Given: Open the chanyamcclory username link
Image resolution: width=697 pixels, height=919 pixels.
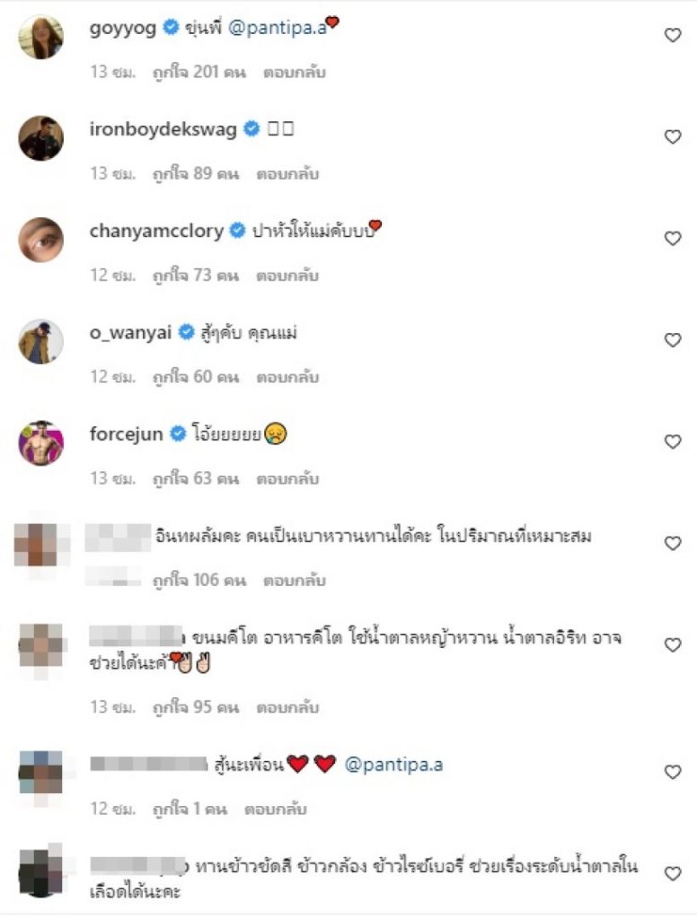Looking at the screenshot, I should (156, 231).
